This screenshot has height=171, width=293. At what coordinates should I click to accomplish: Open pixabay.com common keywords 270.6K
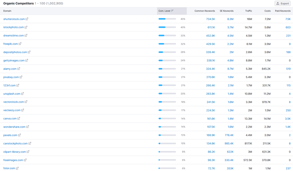coord(210,77)
